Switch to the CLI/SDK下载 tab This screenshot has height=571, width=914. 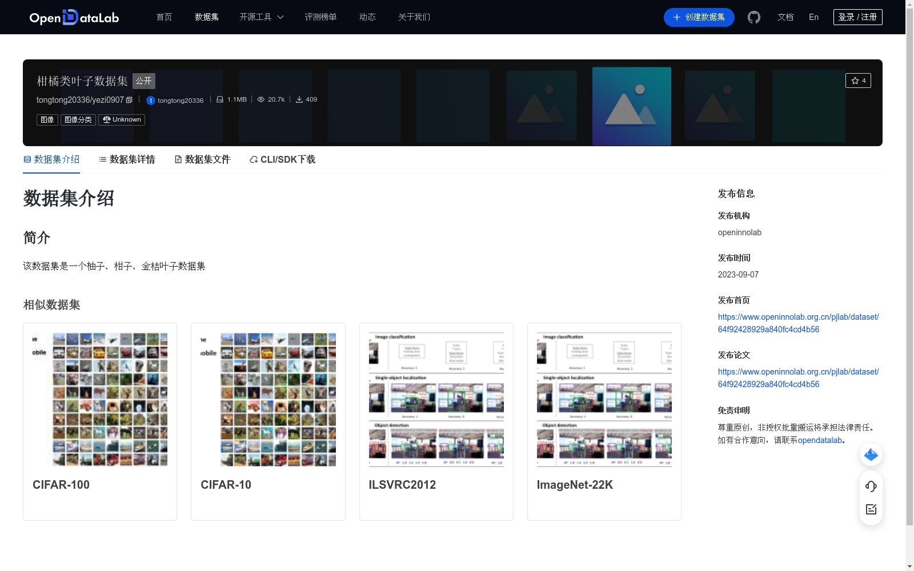click(282, 159)
